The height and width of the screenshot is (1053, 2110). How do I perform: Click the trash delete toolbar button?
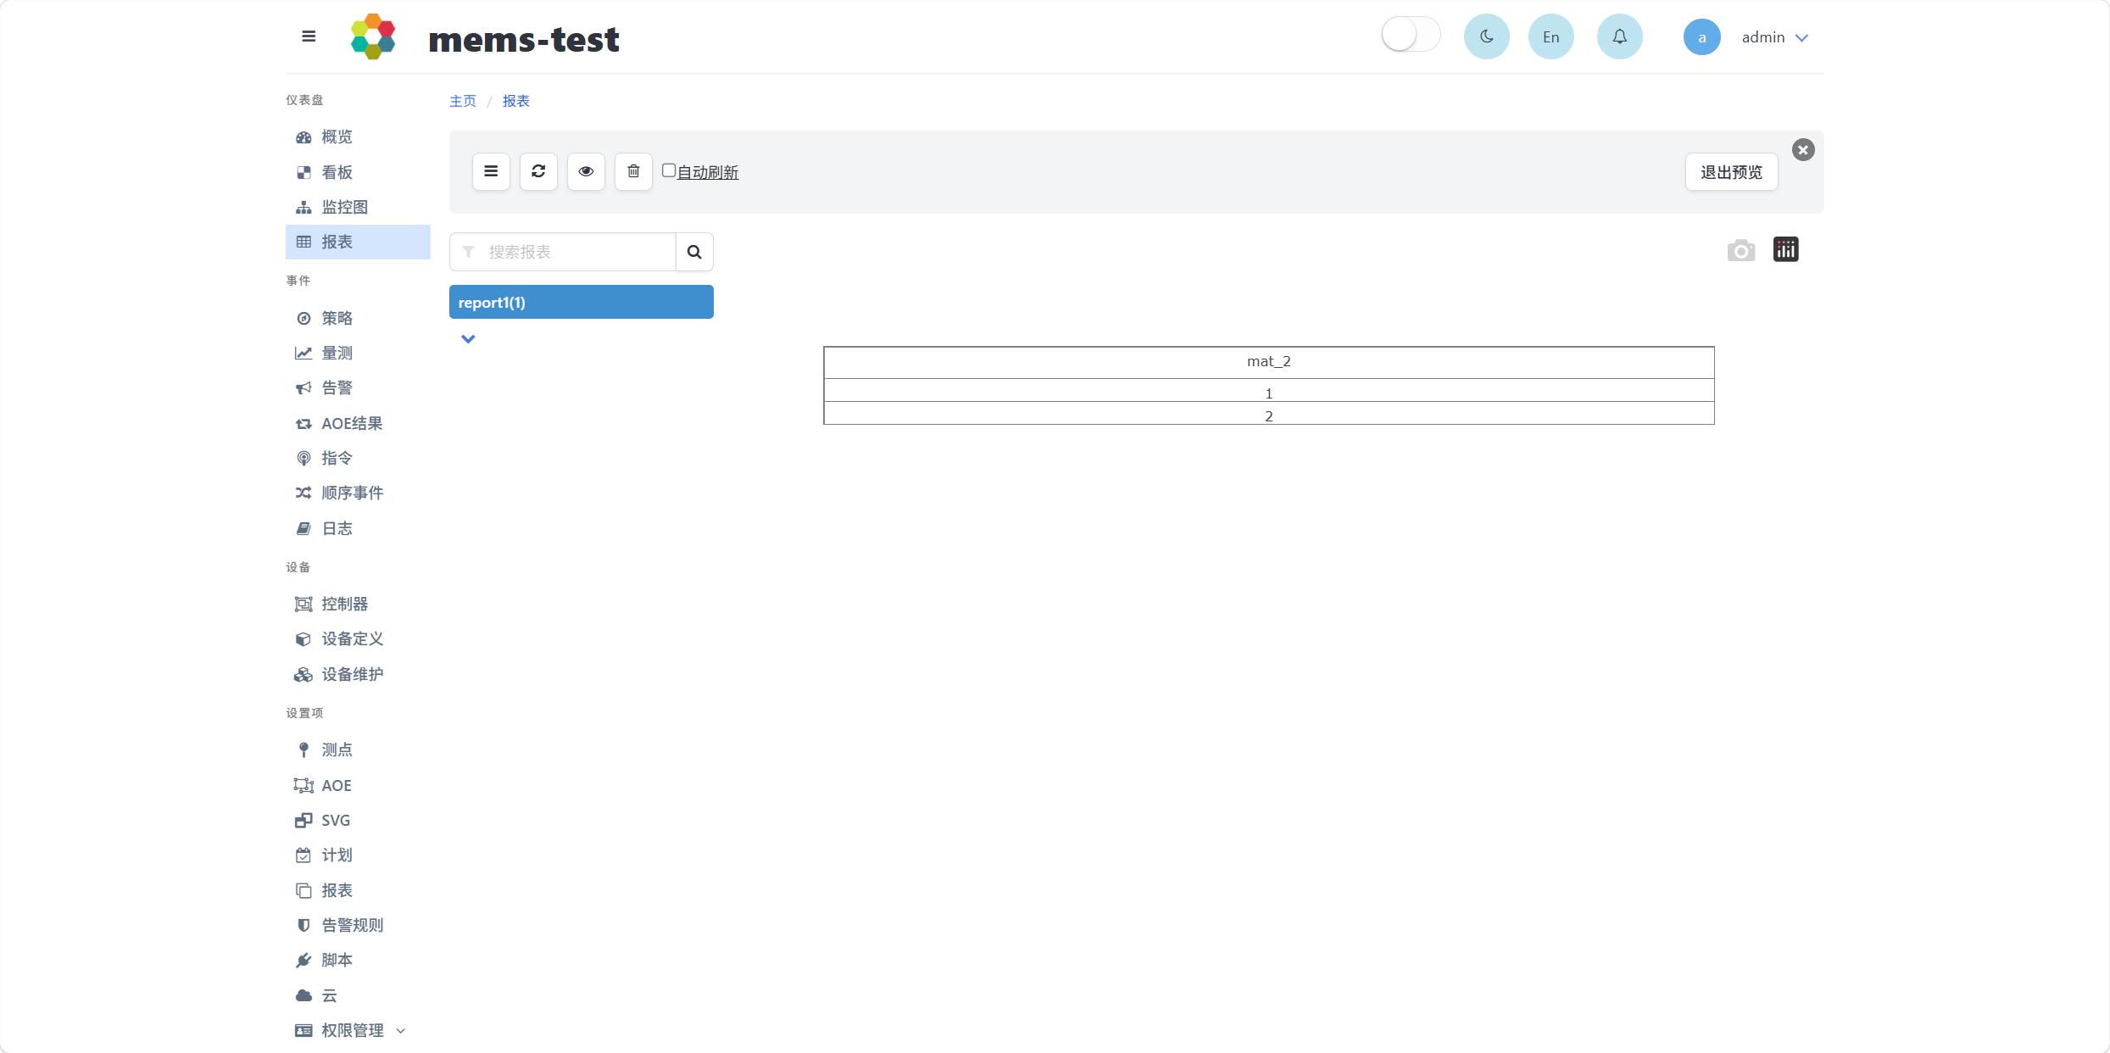[633, 171]
